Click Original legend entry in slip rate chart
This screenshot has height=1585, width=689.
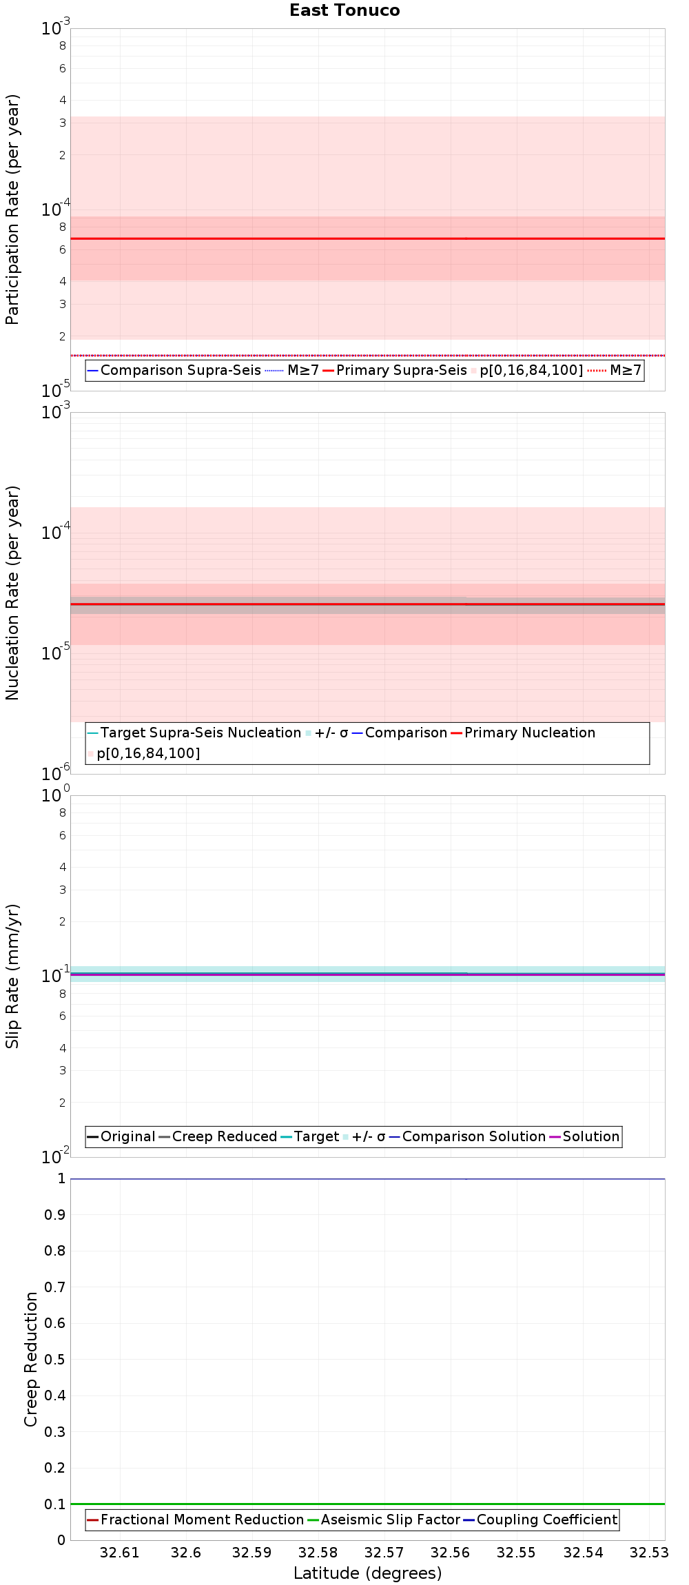[x=121, y=1136]
